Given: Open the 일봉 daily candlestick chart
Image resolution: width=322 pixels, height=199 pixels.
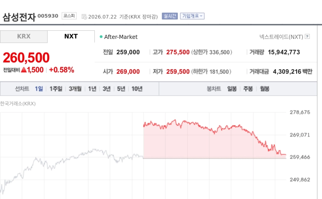Looking at the screenshot, I should pyautogui.click(x=232, y=89).
